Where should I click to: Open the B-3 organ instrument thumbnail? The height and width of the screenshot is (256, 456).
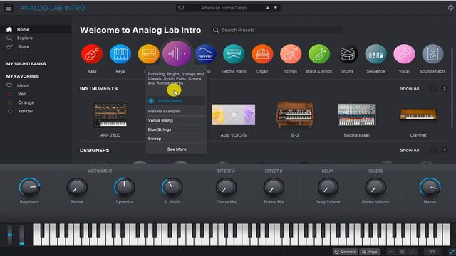295,114
